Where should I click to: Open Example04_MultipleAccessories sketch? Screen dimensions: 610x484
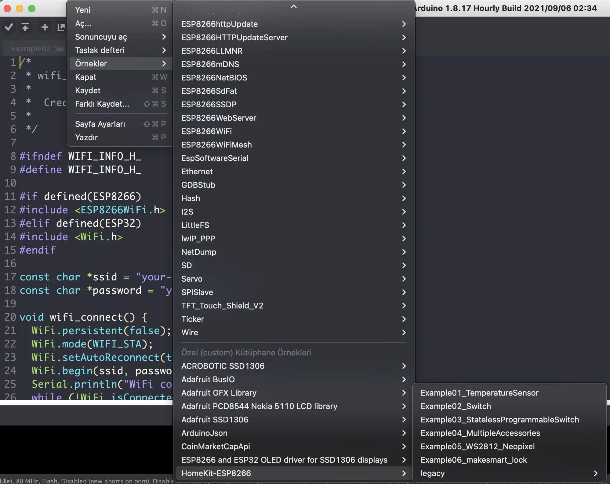pyautogui.click(x=509, y=433)
